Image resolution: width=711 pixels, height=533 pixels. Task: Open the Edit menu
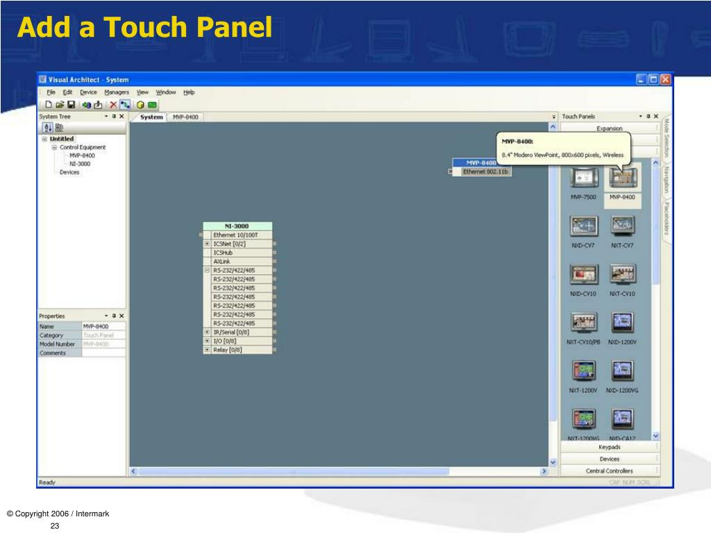tap(67, 92)
